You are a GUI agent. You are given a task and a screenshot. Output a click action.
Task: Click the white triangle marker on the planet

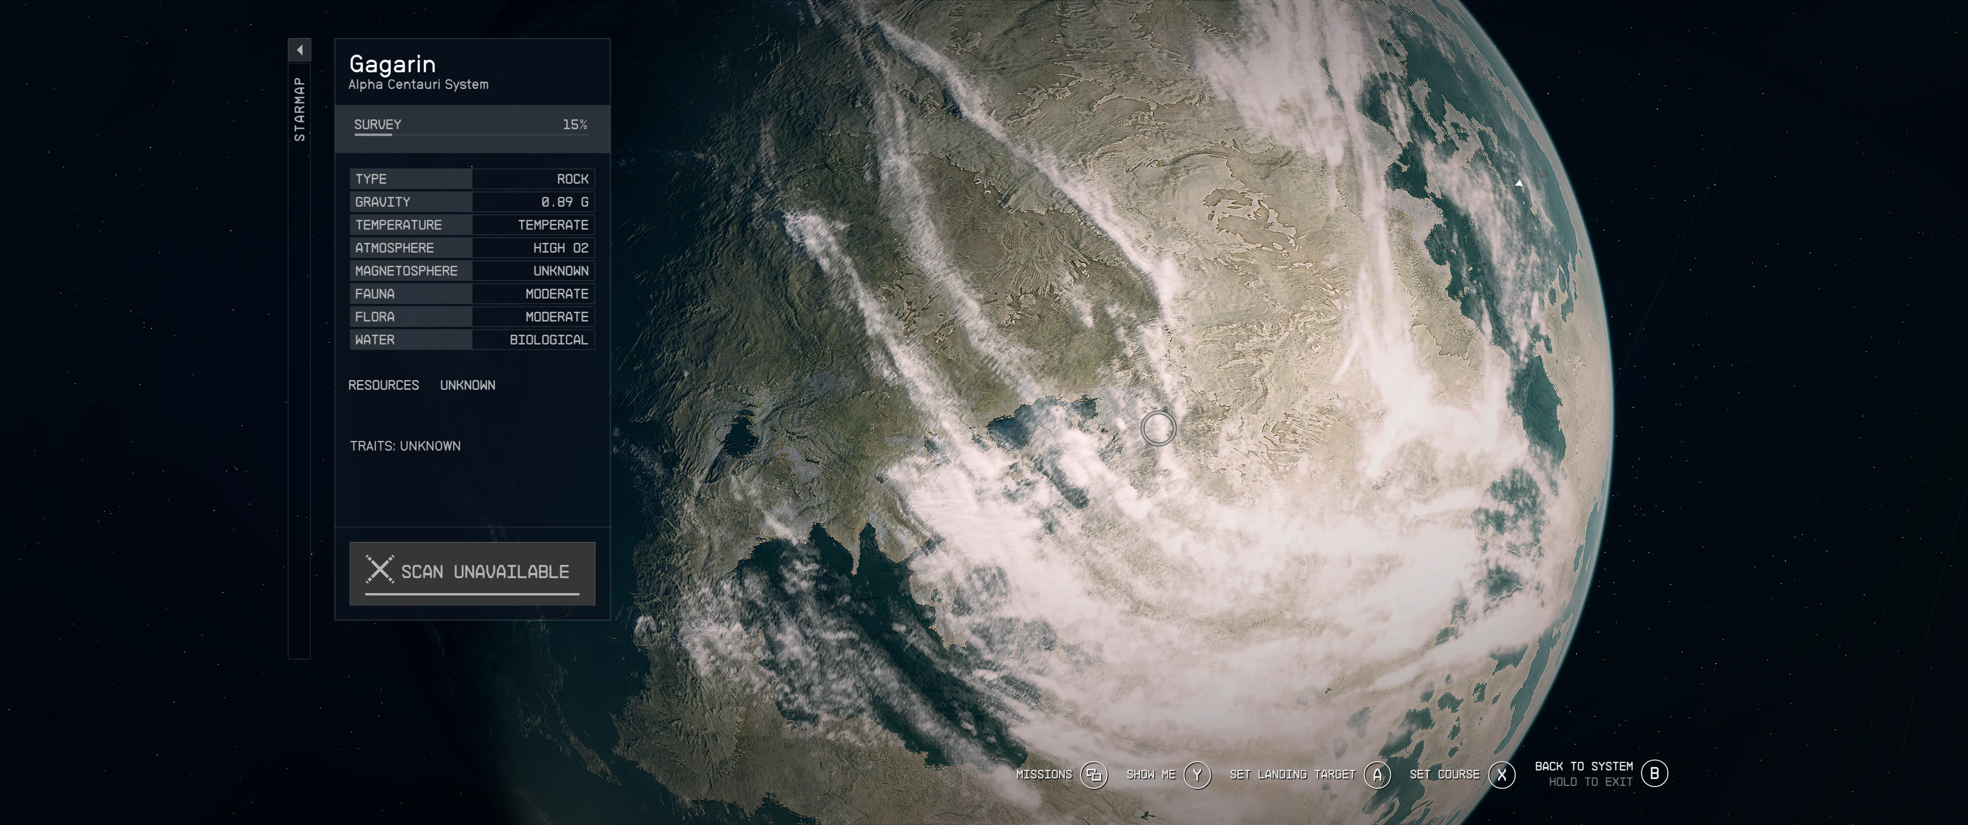pos(1519,183)
